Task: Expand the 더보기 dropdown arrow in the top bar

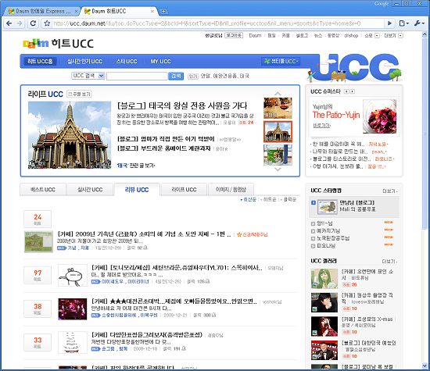Action: [x=400, y=36]
